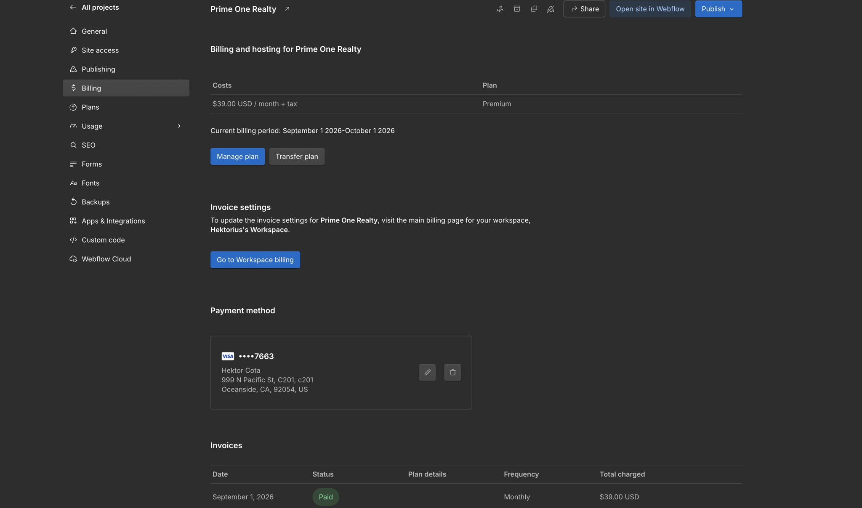The width and height of the screenshot is (862, 508).
Task: Click the Hektorius's Workspace text
Action: click(x=249, y=230)
